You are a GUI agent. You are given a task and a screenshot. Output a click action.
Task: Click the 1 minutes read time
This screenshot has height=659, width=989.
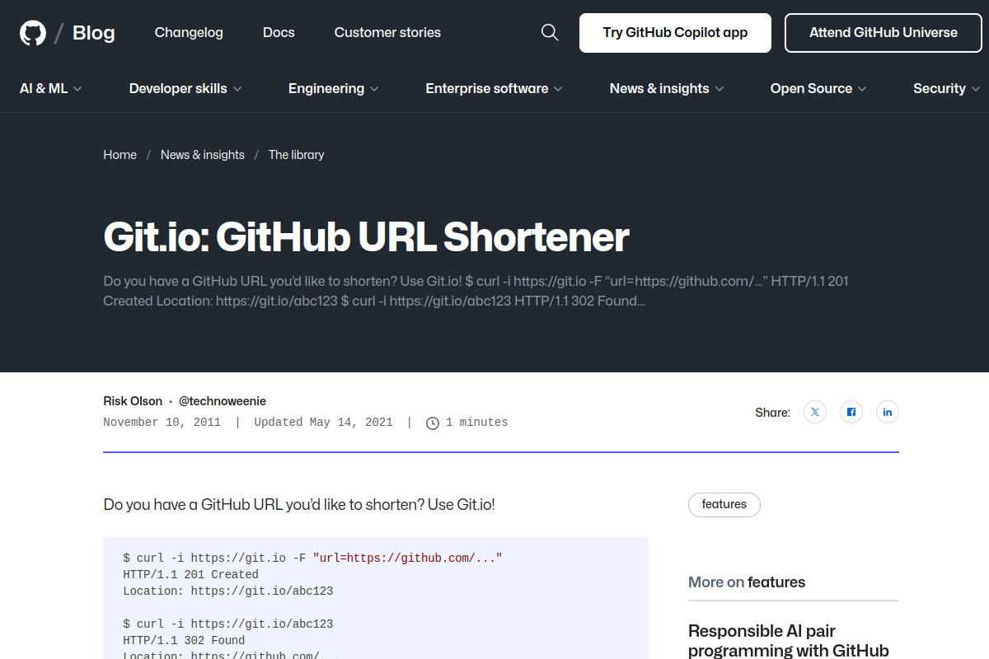click(x=467, y=423)
